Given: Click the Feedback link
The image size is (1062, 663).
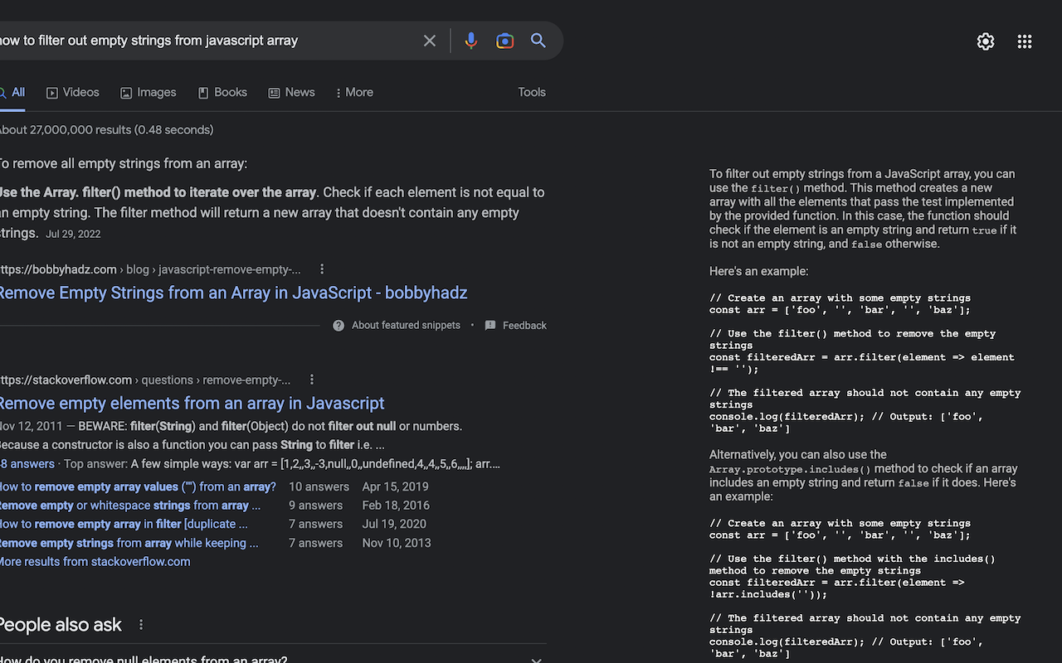Looking at the screenshot, I should click(x=524, y=326).
